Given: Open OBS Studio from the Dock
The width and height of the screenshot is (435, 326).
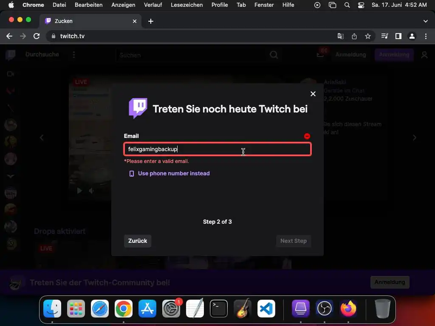Looking at the screenshot, I should tap(324, 309).
